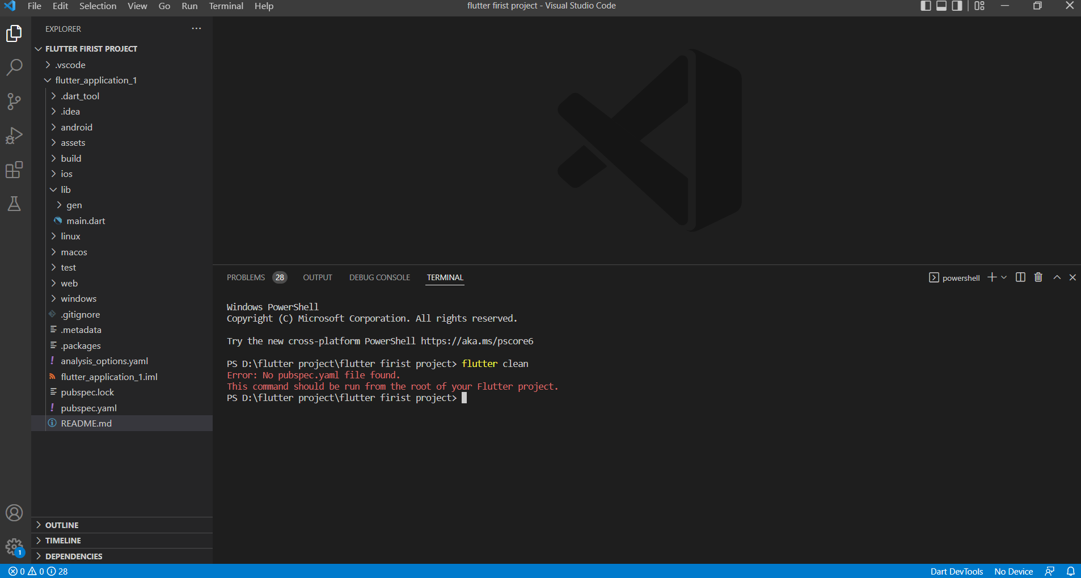Select the Terminal tab

[445, 277]
